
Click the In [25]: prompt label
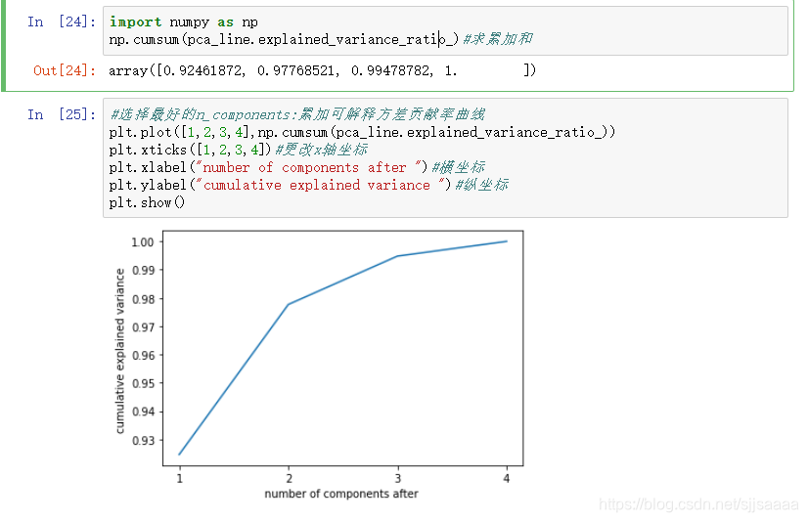tap(62, 114)
